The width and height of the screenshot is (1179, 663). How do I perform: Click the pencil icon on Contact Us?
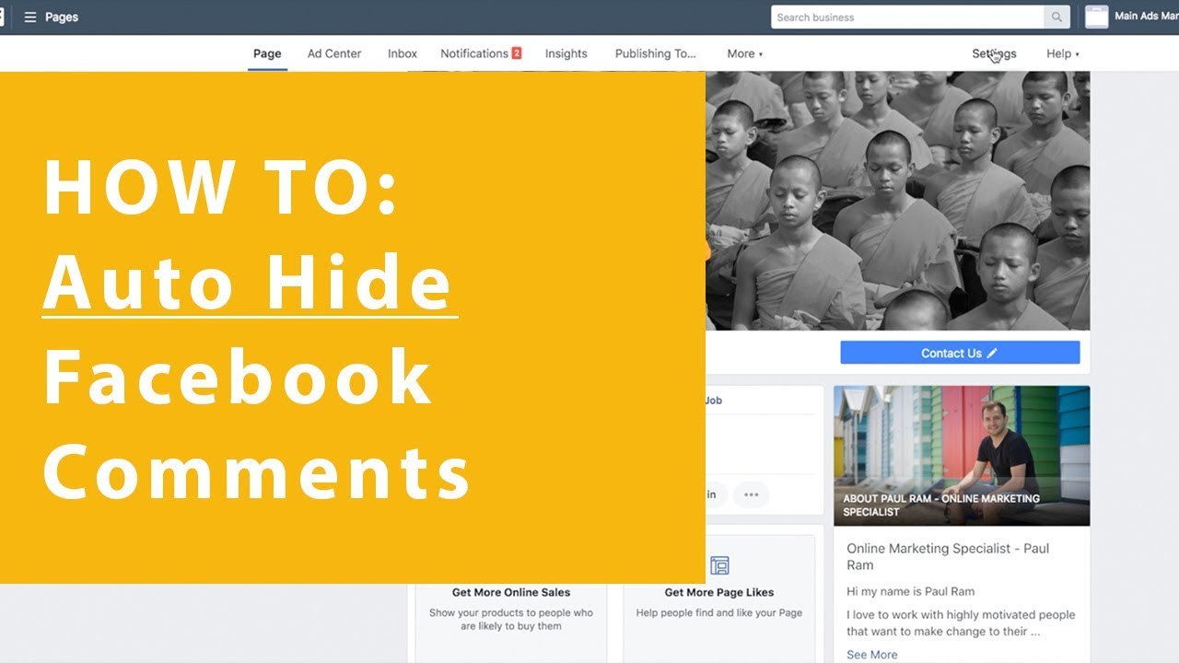click(992, 353)
